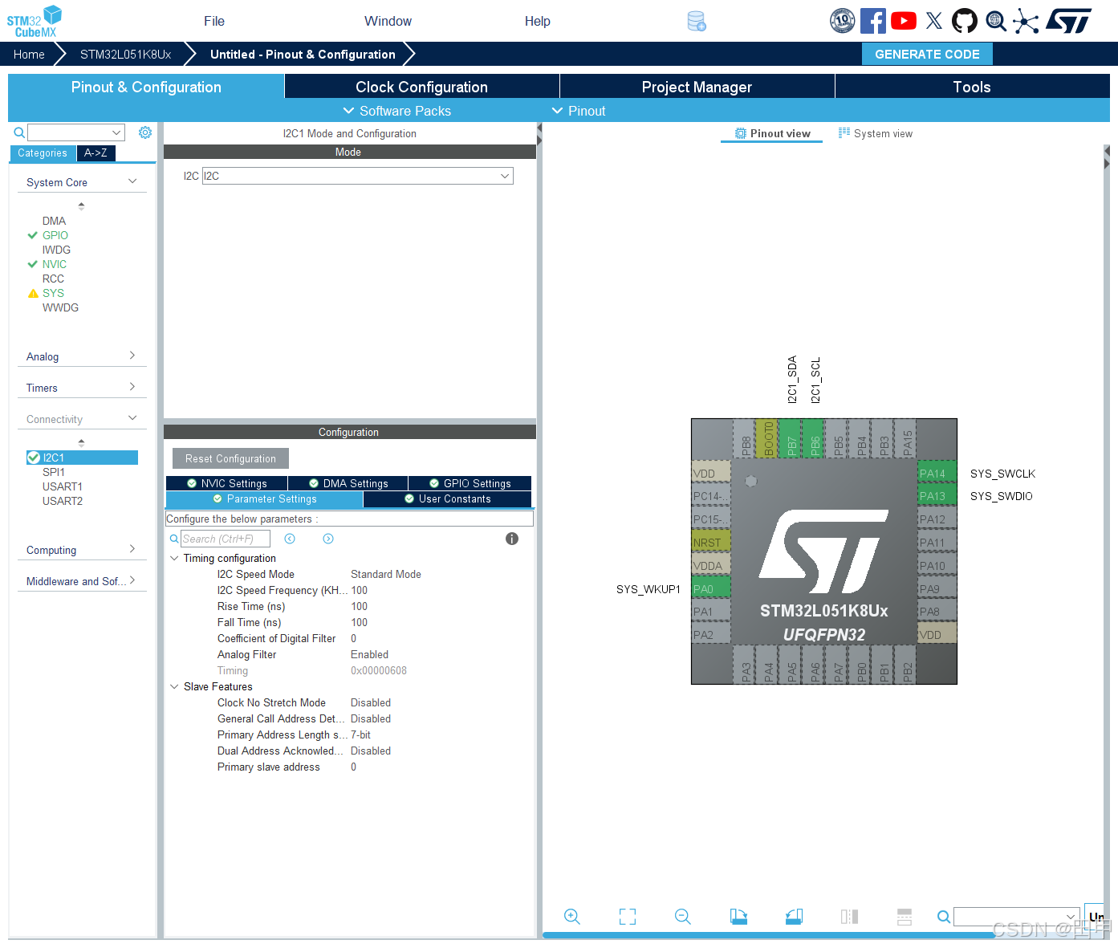Click the green PA14 pin on chip
Screen dimensions: 1118x948
[x=937, y=474]
